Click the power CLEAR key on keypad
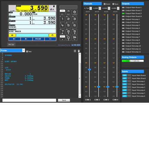The image size is (149, 149). coord(74,13)
